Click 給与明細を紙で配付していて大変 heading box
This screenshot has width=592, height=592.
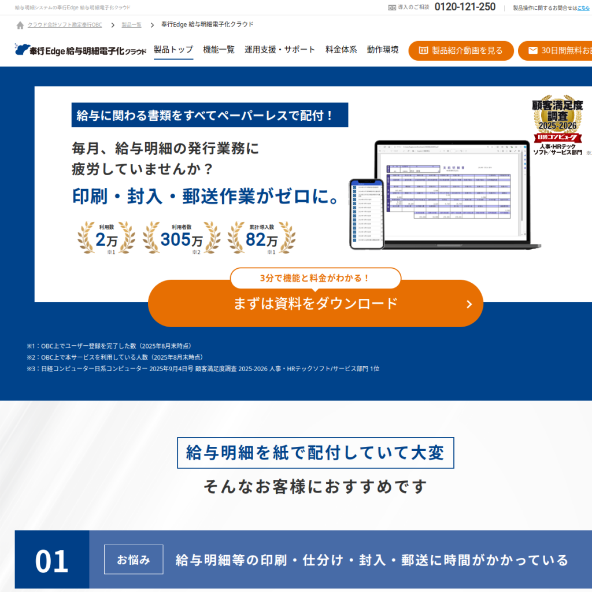pyautogui.click(x=315, y=453)
